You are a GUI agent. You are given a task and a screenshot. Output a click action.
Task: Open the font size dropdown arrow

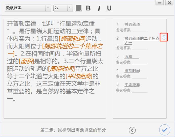(70, 8)
